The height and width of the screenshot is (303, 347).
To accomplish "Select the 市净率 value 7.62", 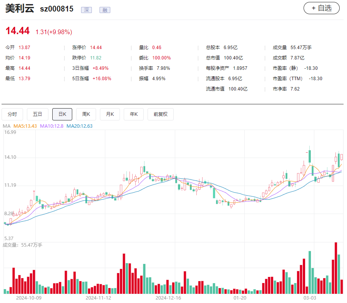I will [x=295, y=89].
